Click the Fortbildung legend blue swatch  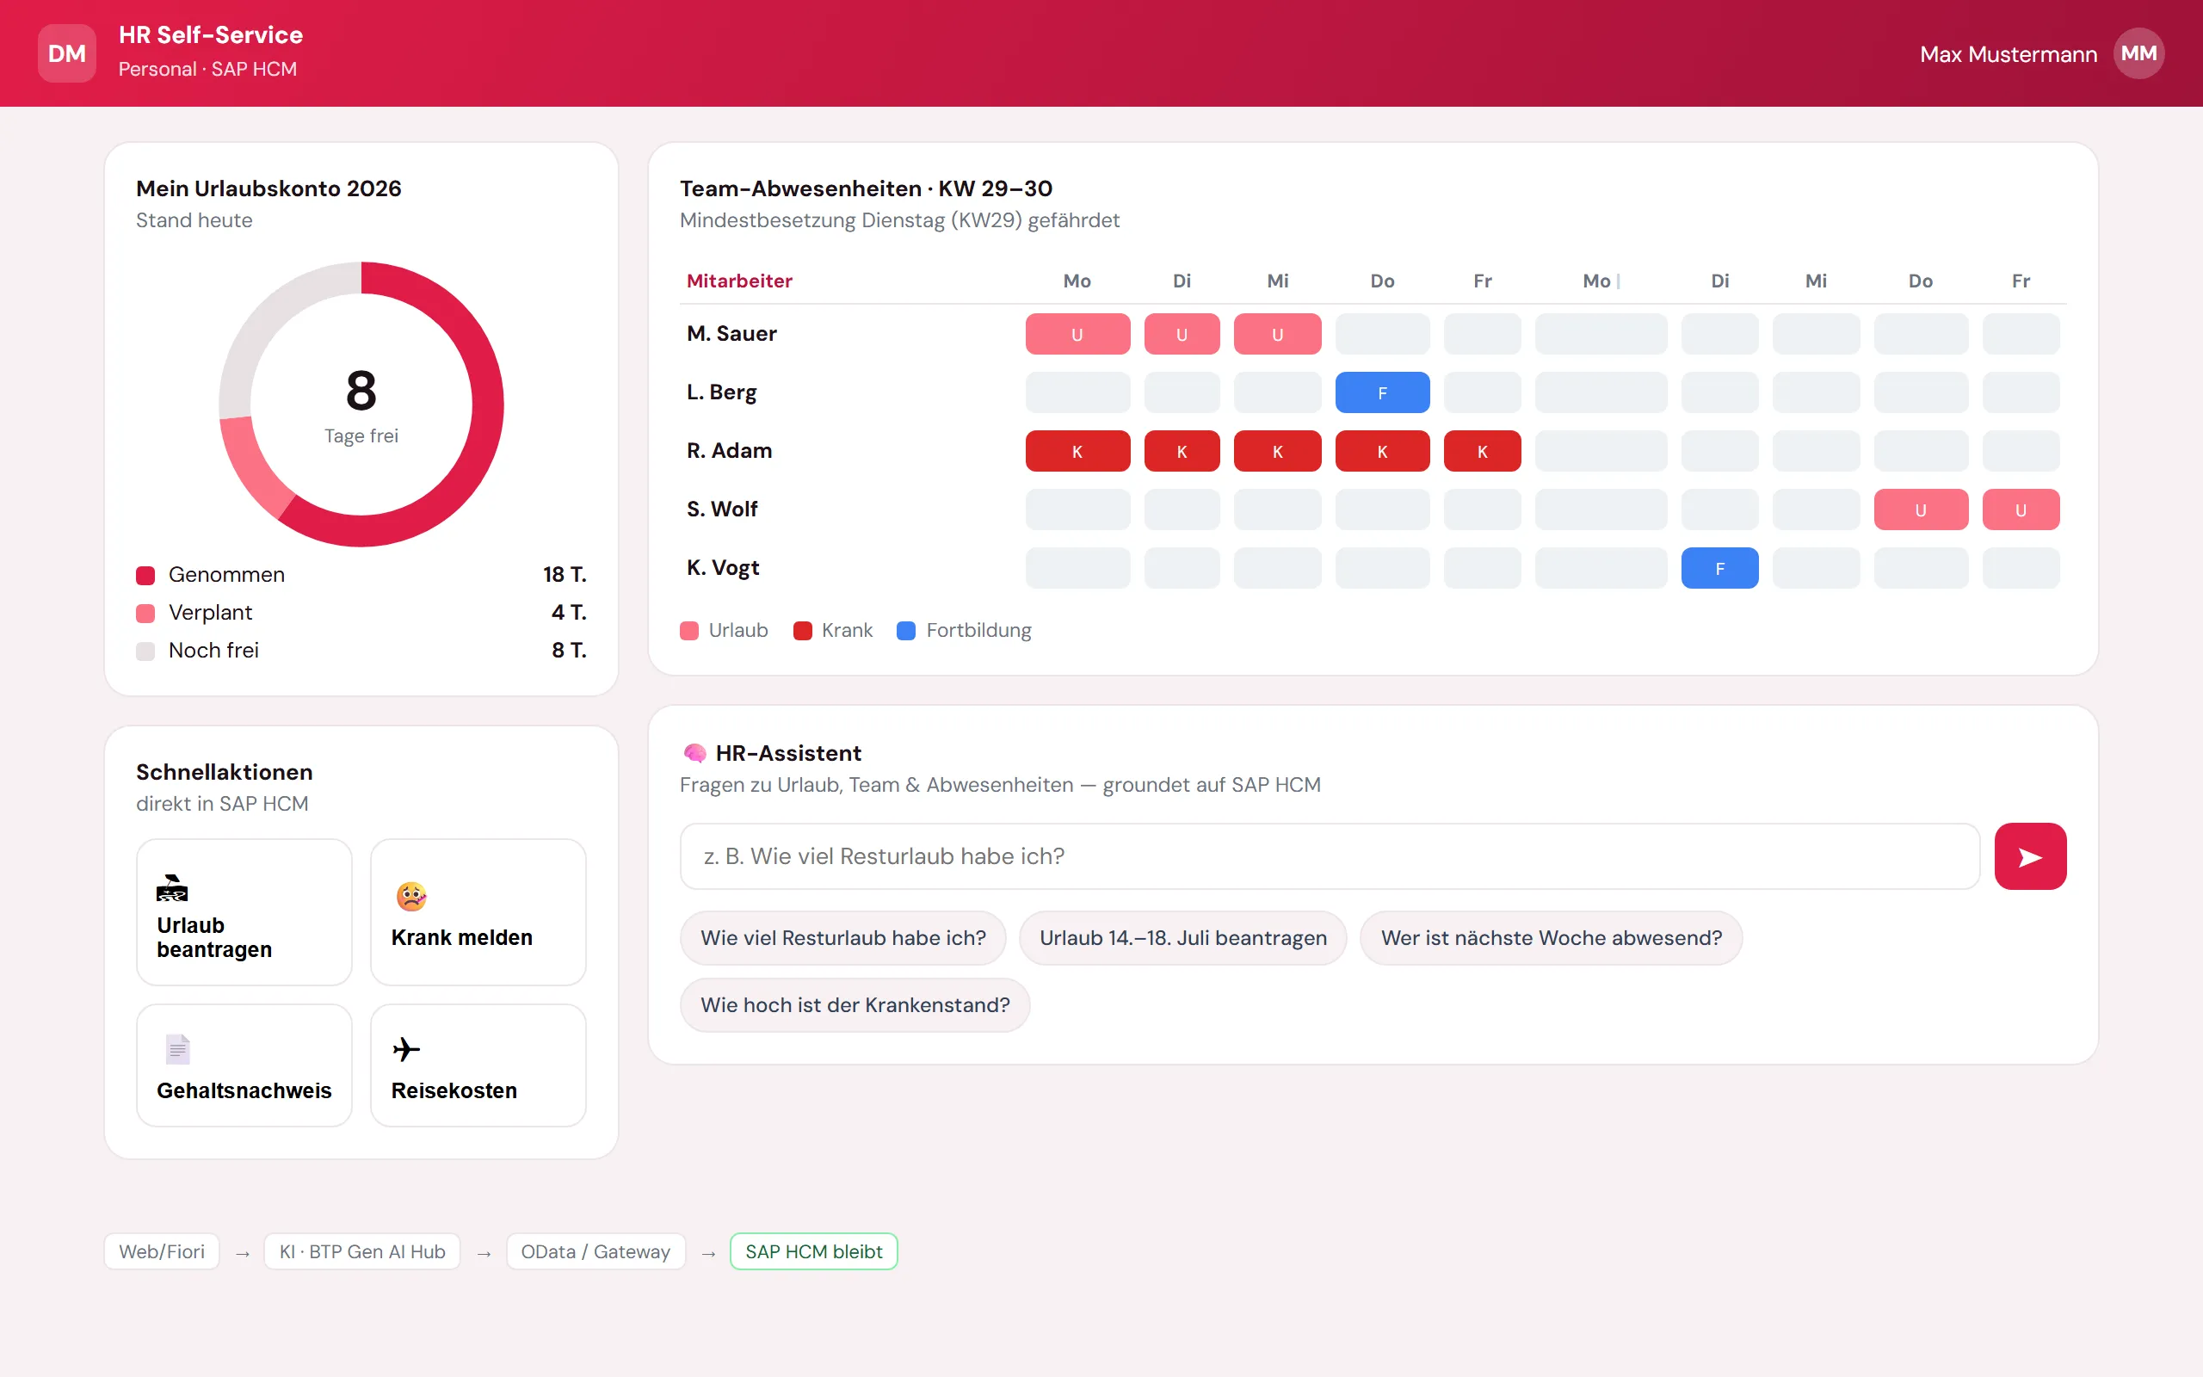(x=906, y=630)
